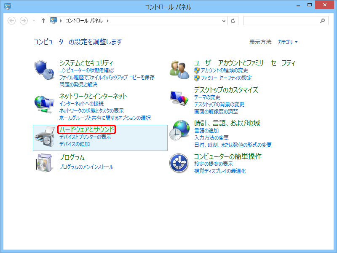The image size is (337, 253).
Task: Open プログラム category heading
Action: pyautogui.click(x=72, y=157)
